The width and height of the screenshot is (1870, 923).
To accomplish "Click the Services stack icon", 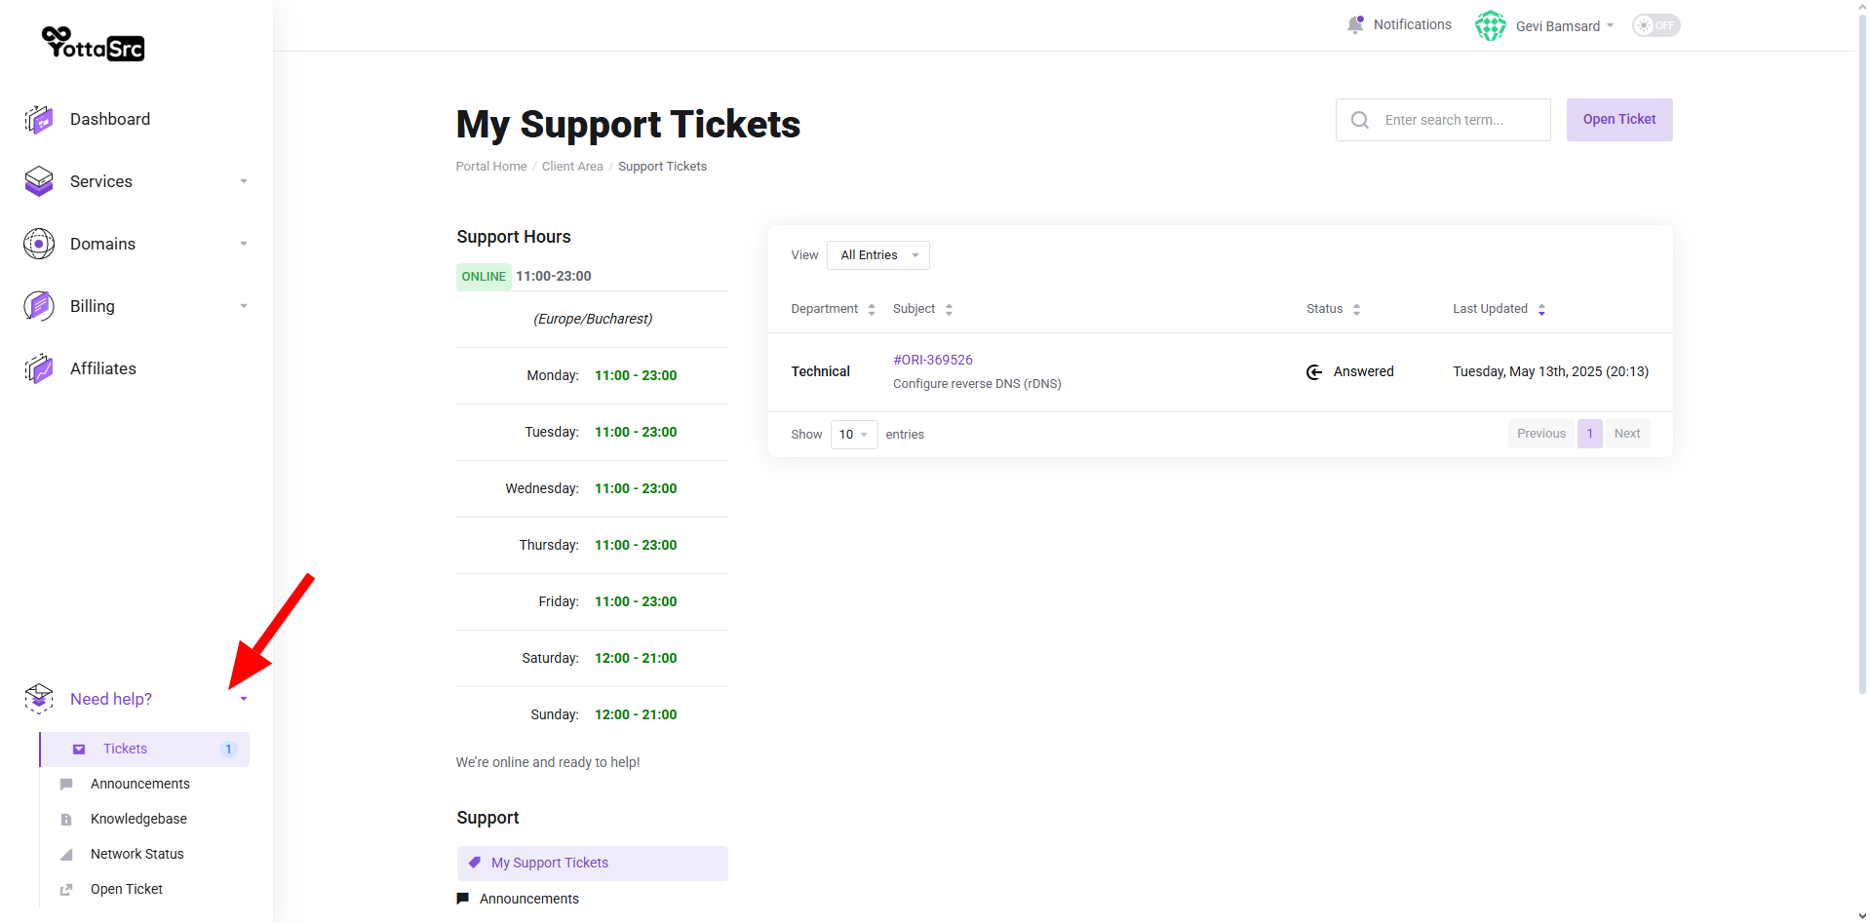I will 39,181.
